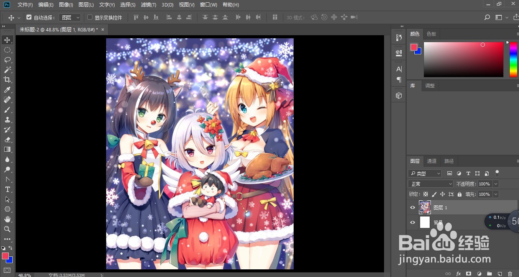Toggle lock all padlock
This screenshot has height=277, width=519.
point(459,194)
